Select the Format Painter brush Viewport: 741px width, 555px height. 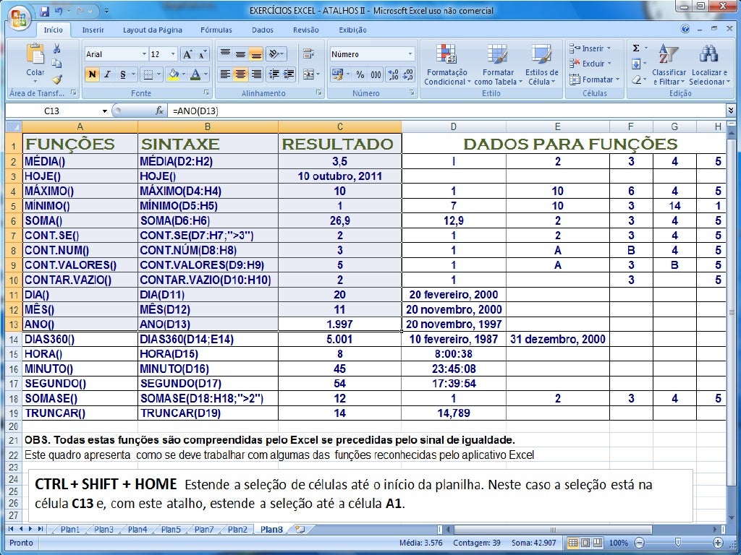tap(56, 79)
